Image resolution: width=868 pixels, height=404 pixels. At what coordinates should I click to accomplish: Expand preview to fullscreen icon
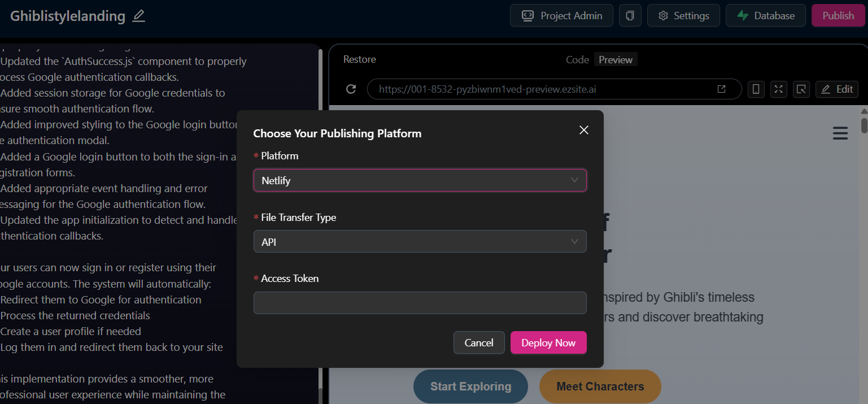tap(778, 89)
